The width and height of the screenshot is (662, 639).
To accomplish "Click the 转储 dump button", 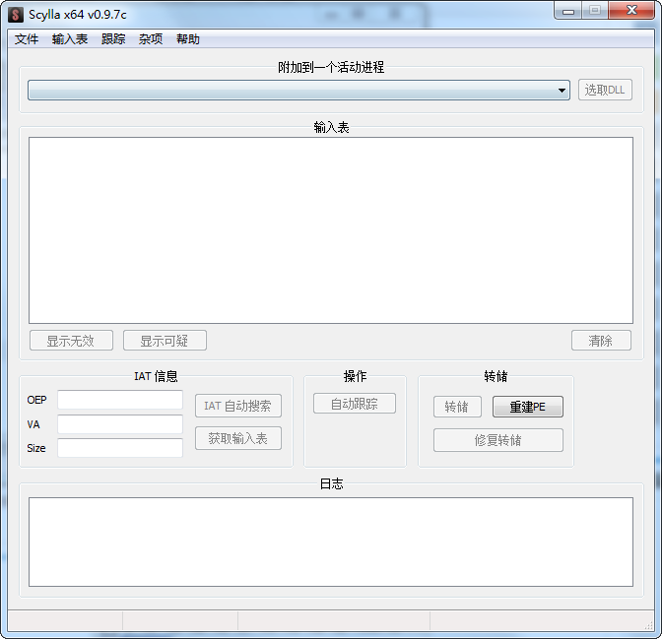I will (x=457, y=407).
